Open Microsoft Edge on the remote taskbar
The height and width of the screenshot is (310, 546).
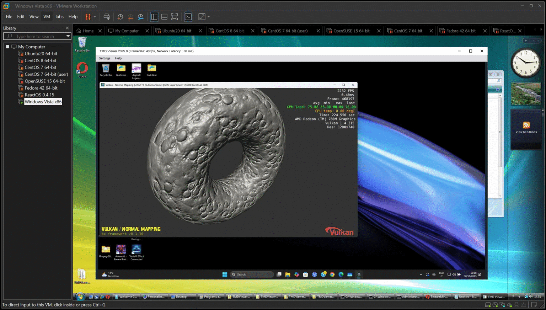(x=341, y=274)
